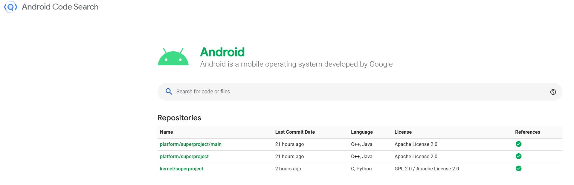The width and height of the screenshot is (574, 185).
Task: Click the License column header
Action: [x=403, y=132]
